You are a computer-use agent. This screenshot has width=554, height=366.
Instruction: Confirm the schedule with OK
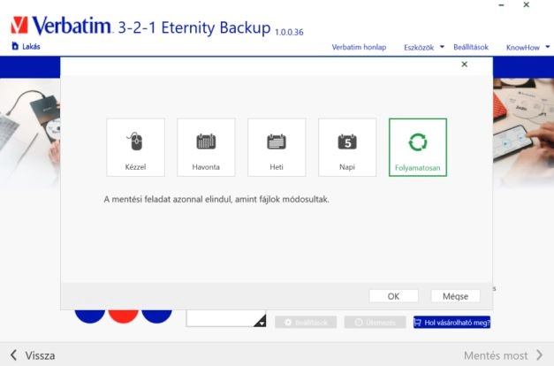tap(393, 296)
